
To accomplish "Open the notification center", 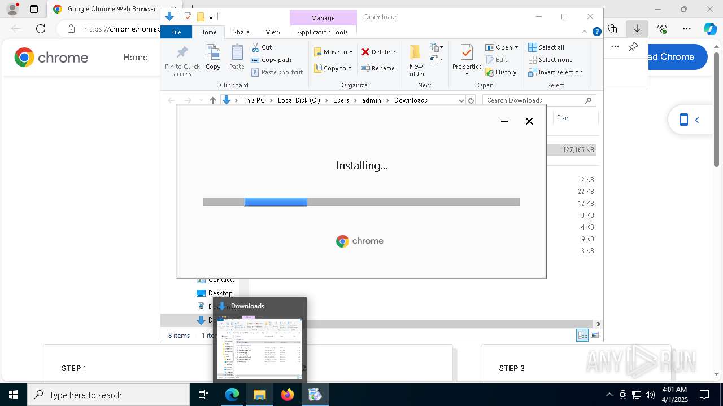I will [x=704, y=395].
